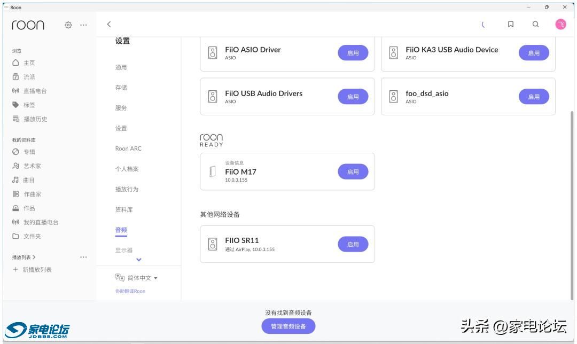Maximize the Roon window

tap(547, 7)
